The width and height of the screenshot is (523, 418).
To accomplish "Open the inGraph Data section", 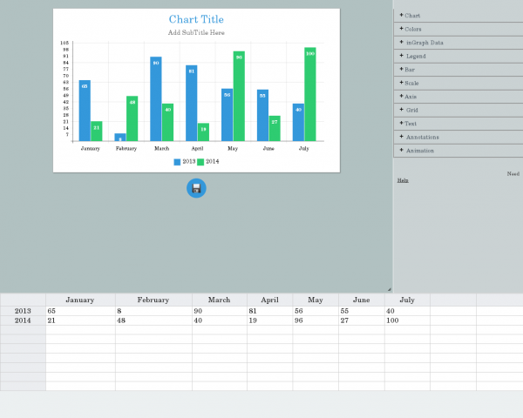I will [422, 43].
